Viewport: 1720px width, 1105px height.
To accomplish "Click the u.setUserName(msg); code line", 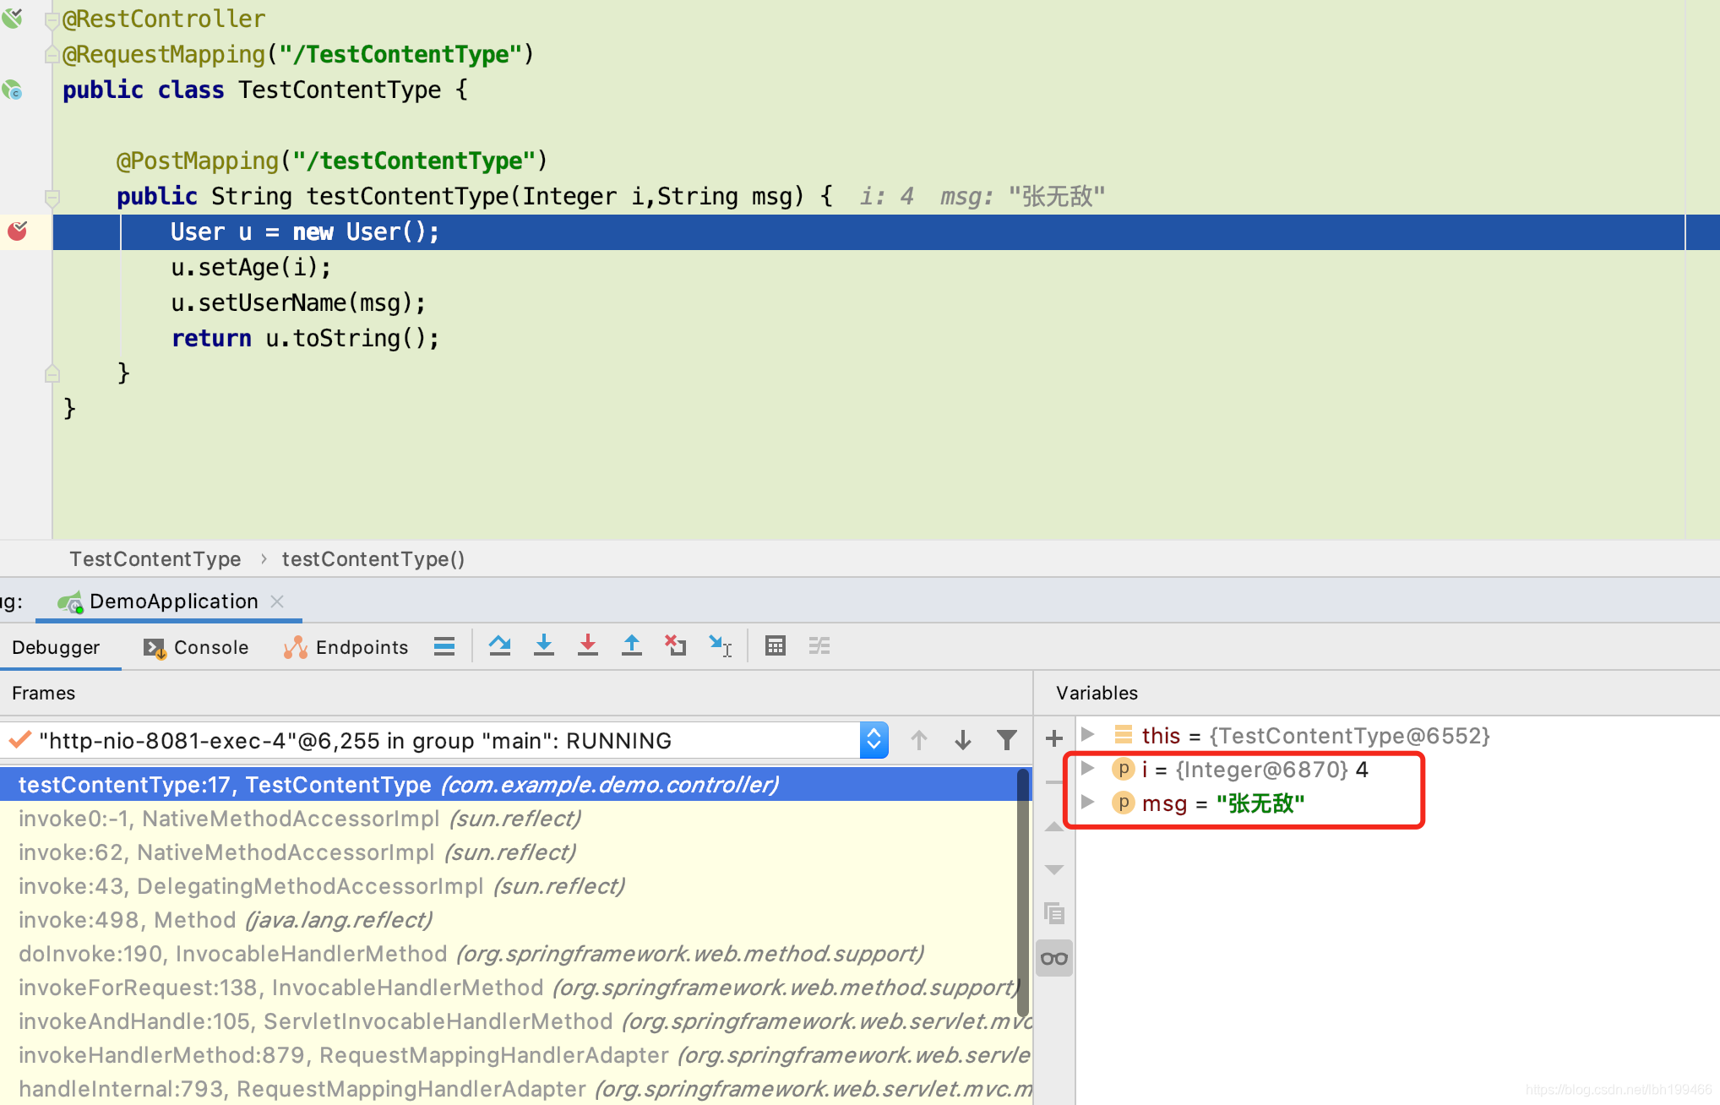I will pos(298,302).
